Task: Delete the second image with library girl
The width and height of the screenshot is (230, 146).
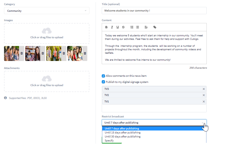Action: point(43,53)
